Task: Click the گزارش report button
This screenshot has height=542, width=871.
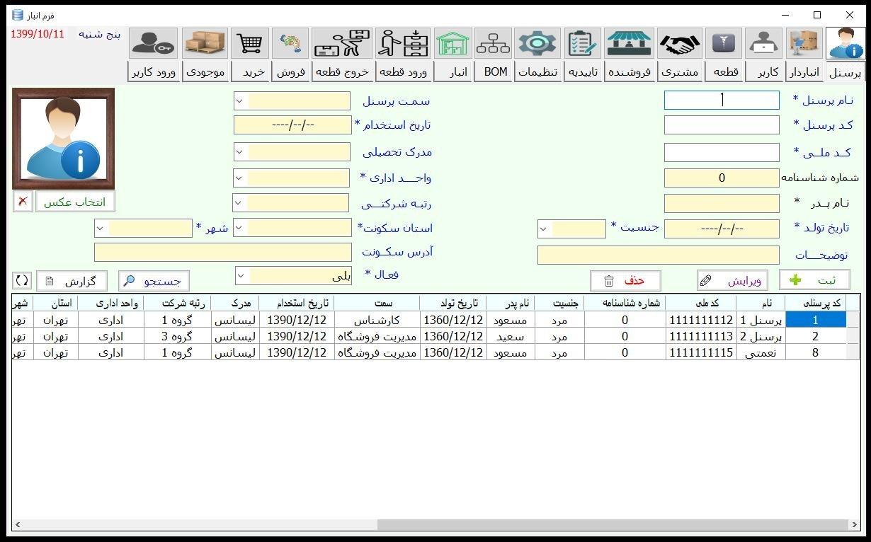Action: (72, 281)
